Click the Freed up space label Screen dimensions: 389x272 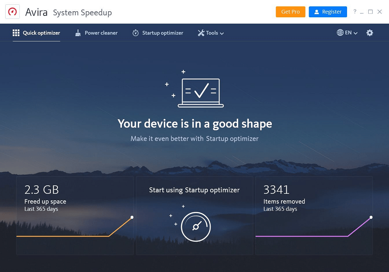45,201
